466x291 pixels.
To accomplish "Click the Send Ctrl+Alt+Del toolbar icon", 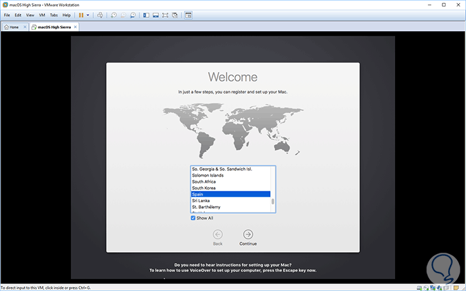I will point(100,15).
